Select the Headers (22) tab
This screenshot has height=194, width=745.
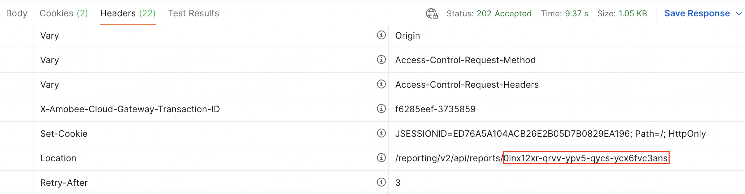click(x=128, y=13)
